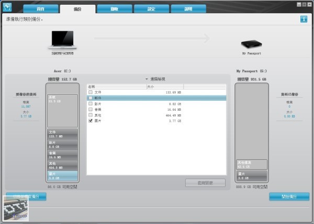Click the WD SmartWare logo icon
The height and width of the screenshot is (224, 314).
click(x=7, y=7)
